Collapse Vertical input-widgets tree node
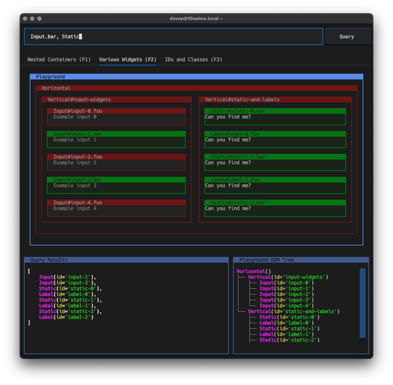The height and width of the screenshot is (385, 393). pos(288,277)
